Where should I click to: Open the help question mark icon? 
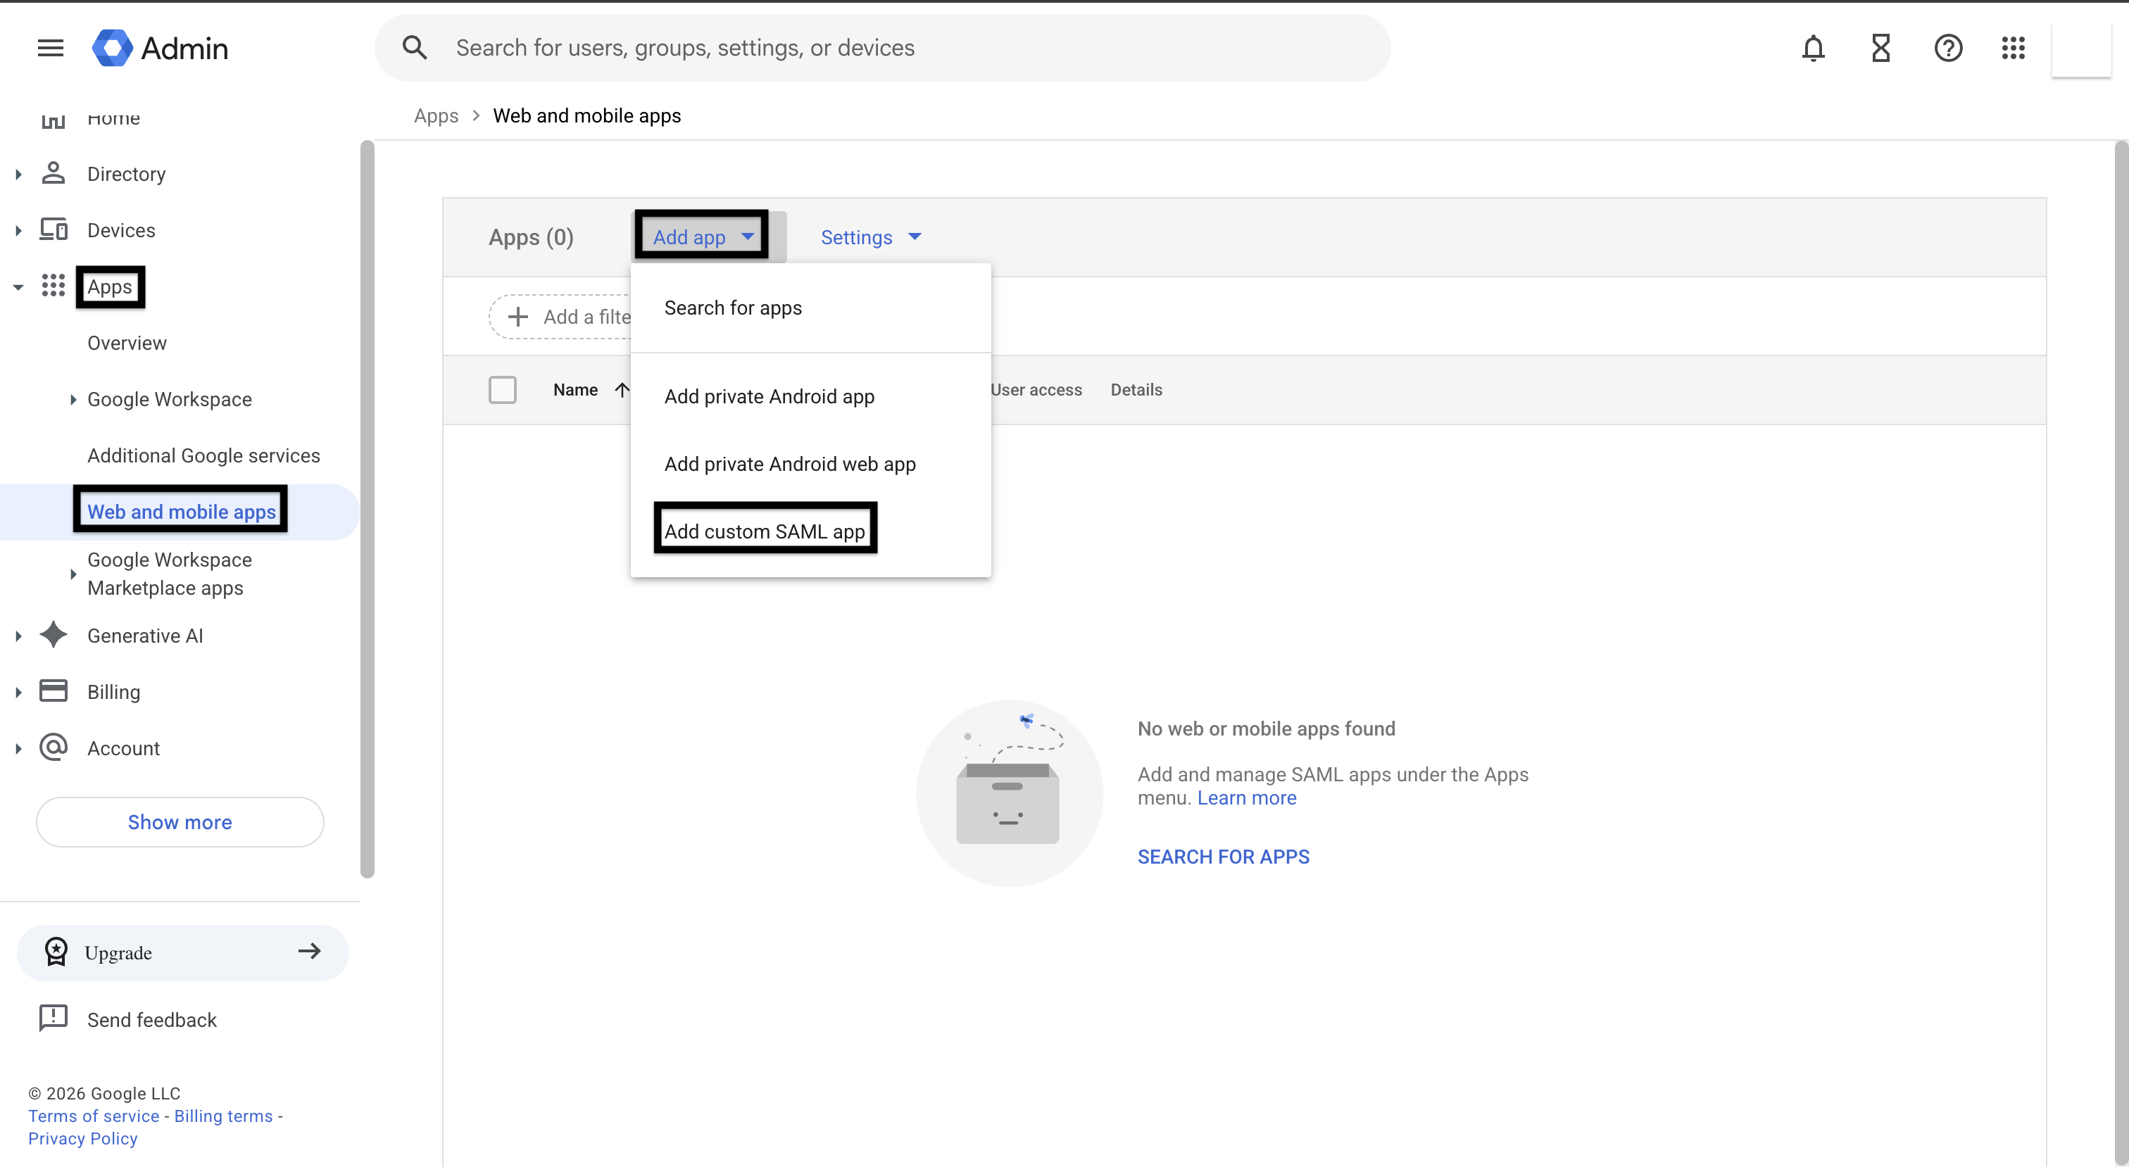pyautogui.click(x=1948, y=48)
